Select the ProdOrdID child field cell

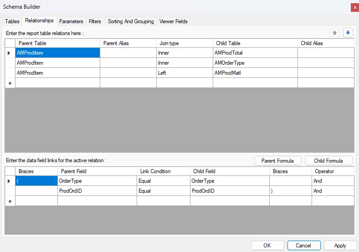click(230, 191)
